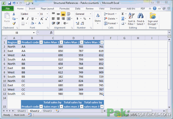Click Increase Indent icon
Image resolution: width=173 pixels, height=119 pixels.
58,23
